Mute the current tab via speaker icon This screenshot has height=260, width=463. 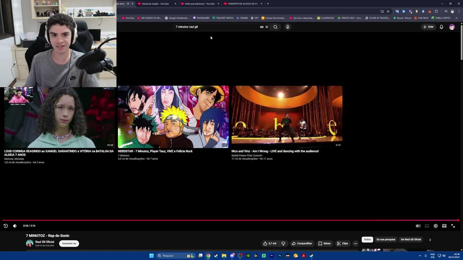point(128,4)
